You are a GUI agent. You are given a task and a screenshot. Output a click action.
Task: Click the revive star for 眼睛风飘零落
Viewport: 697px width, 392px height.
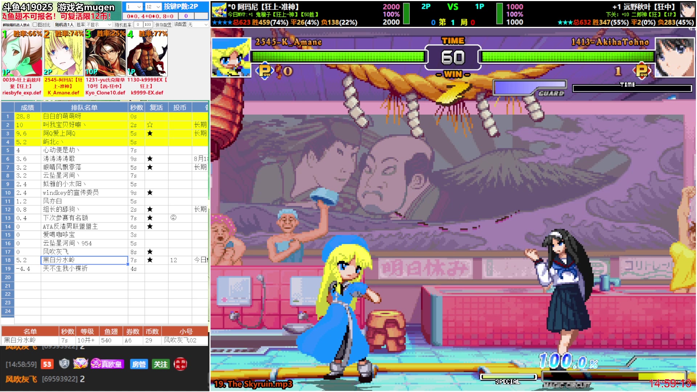tap(150, 167)
